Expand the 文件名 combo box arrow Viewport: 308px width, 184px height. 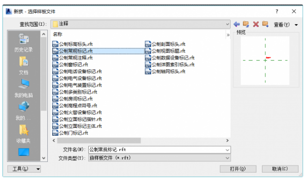(x=228, y=150)
